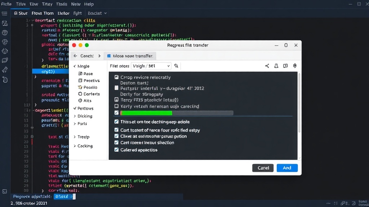Screen dimensions: 369x207
Task: Toggle the 'Pastjair inderfal' checkbox
Action: tap(116, 88)
